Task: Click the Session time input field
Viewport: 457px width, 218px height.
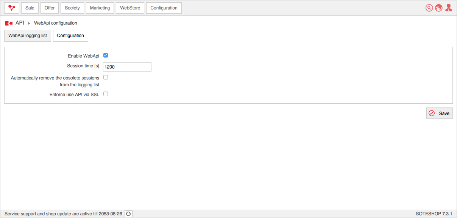Action: (x=127, y=67)
